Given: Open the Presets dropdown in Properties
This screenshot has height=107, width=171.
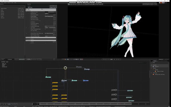Looking at the screenshot, I should pyautogui.click(x=38, y=6).
